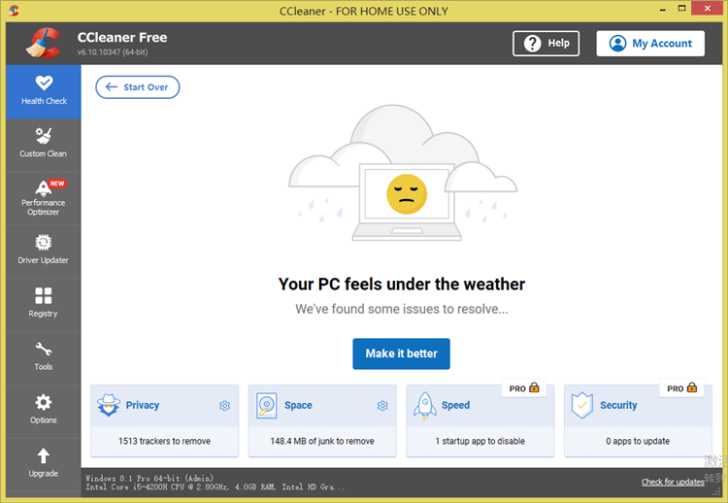Image resolution: width=728 pixels, height=503 pixels.
Task: Click PRO lock badge on Speed card
Action: pos(524,387)
